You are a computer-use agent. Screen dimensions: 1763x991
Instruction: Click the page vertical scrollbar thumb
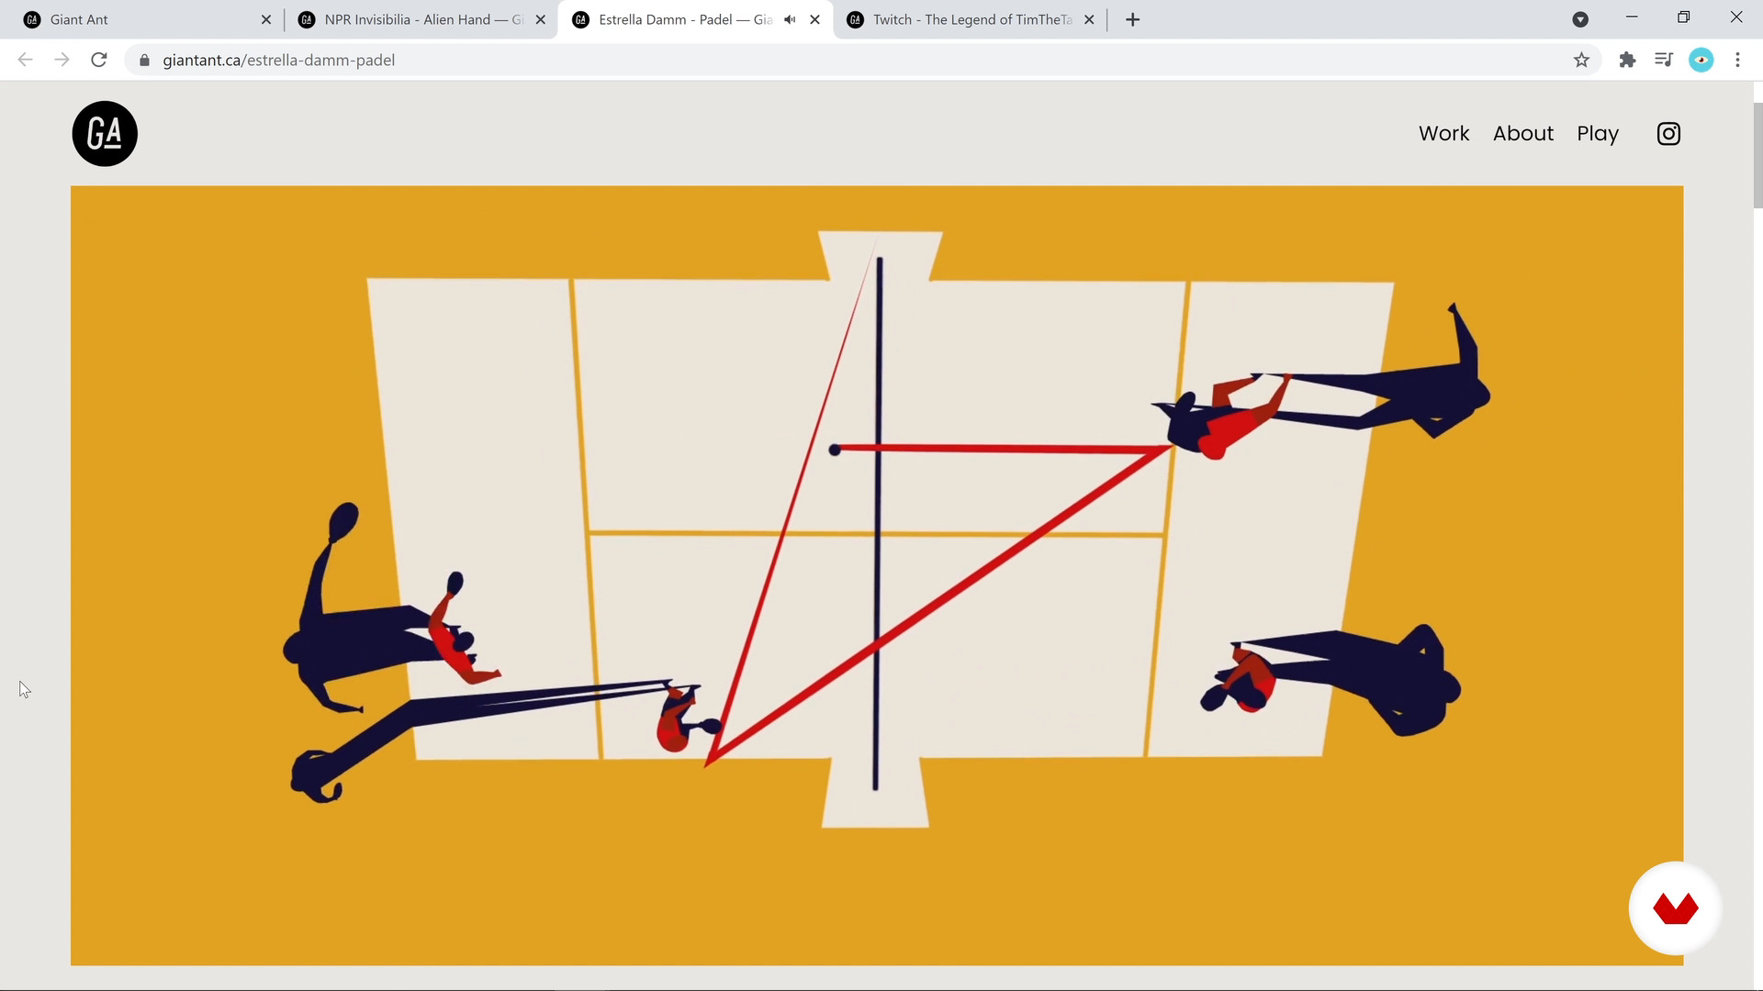pos(1757,154)
